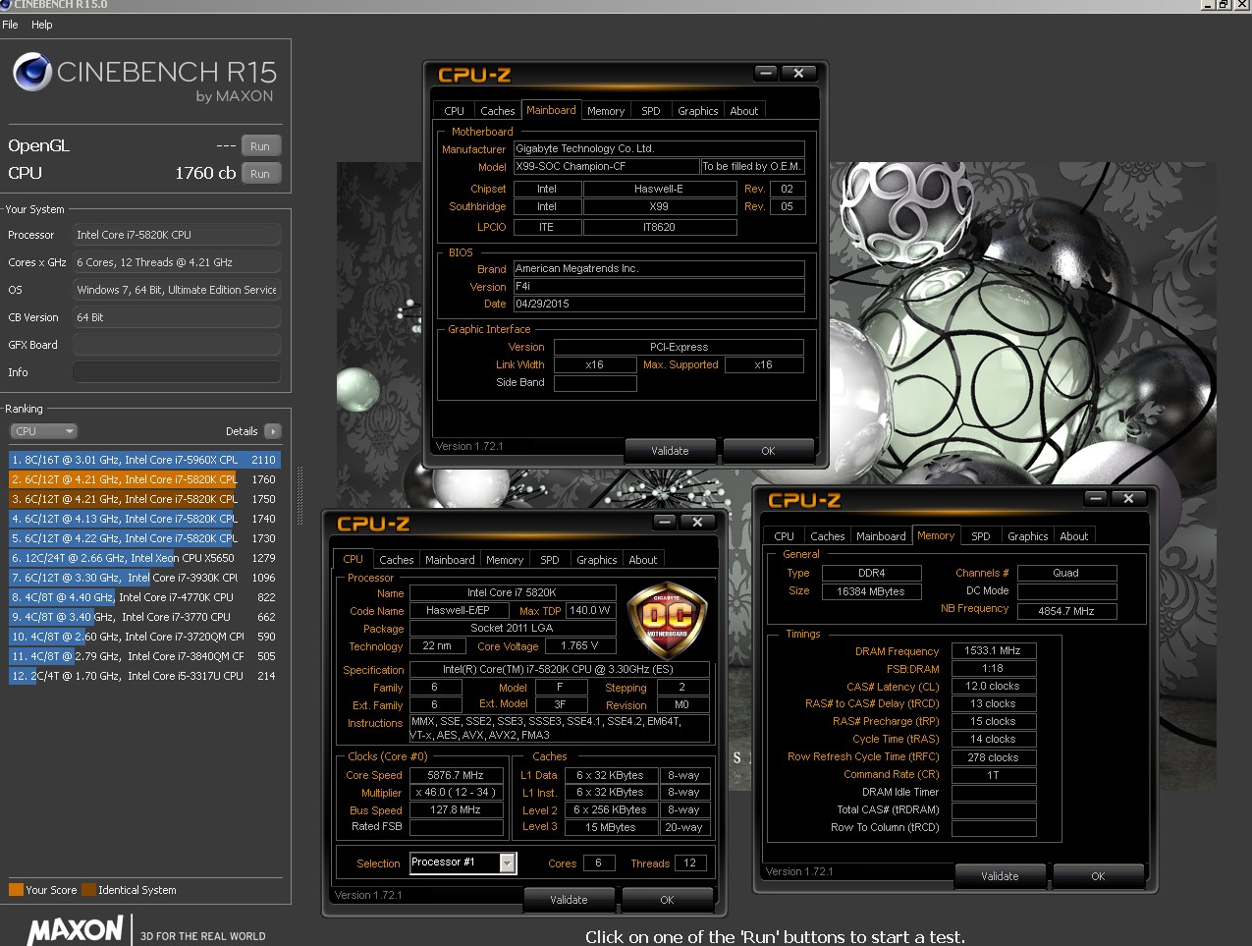Select ranking row 1 i7-5960X result
This screenshot has width=1252, height=946.
click(x=144, y=460)
